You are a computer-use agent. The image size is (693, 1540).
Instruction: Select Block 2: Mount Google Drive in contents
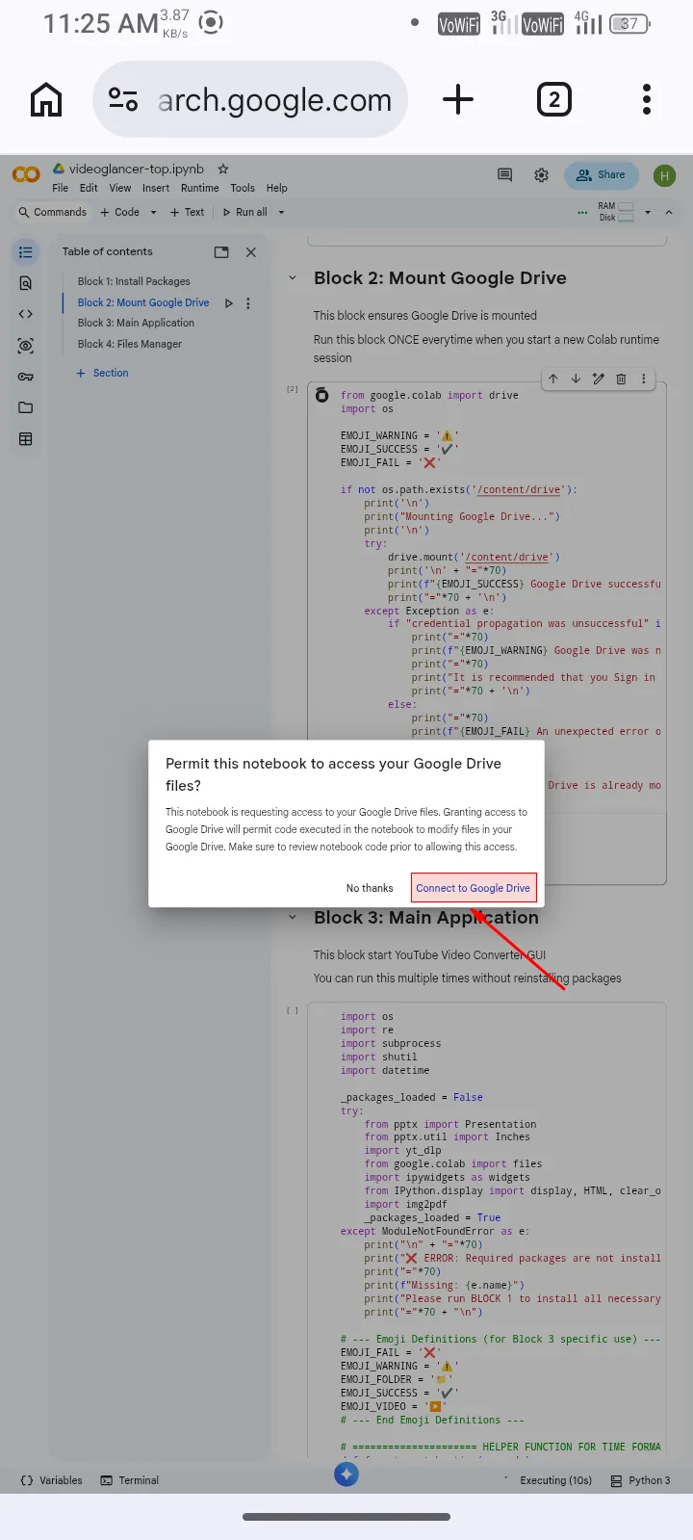[x=143, y=302]
